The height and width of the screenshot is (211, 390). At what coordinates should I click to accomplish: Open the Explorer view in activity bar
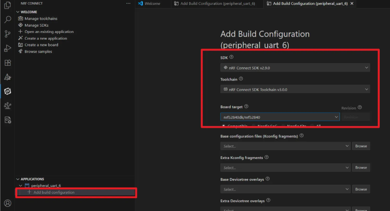[7, 6]
